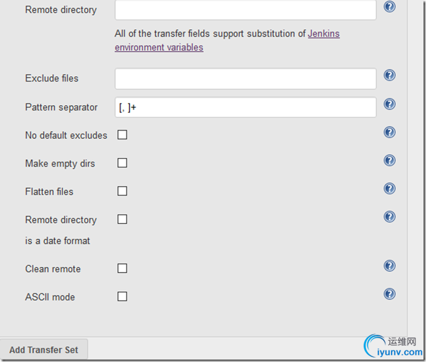Show help for Make empty dirs

(x=390, y=160)
